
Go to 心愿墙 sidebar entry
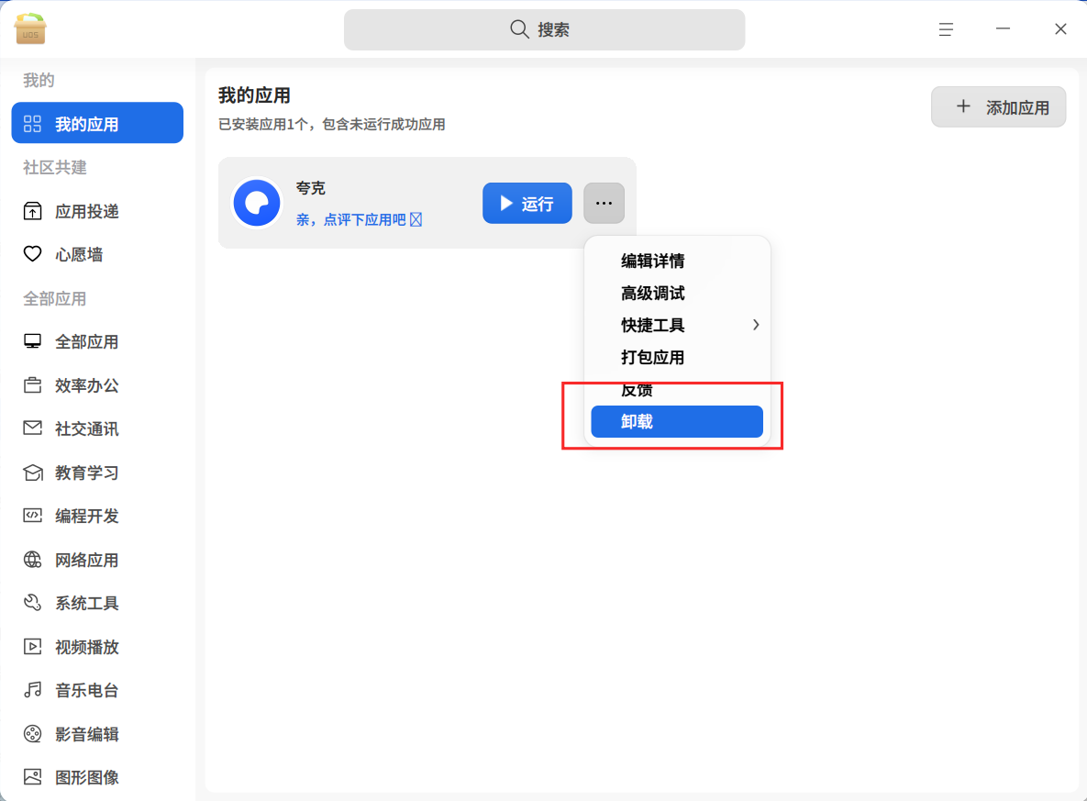click(x=97, y=254)
